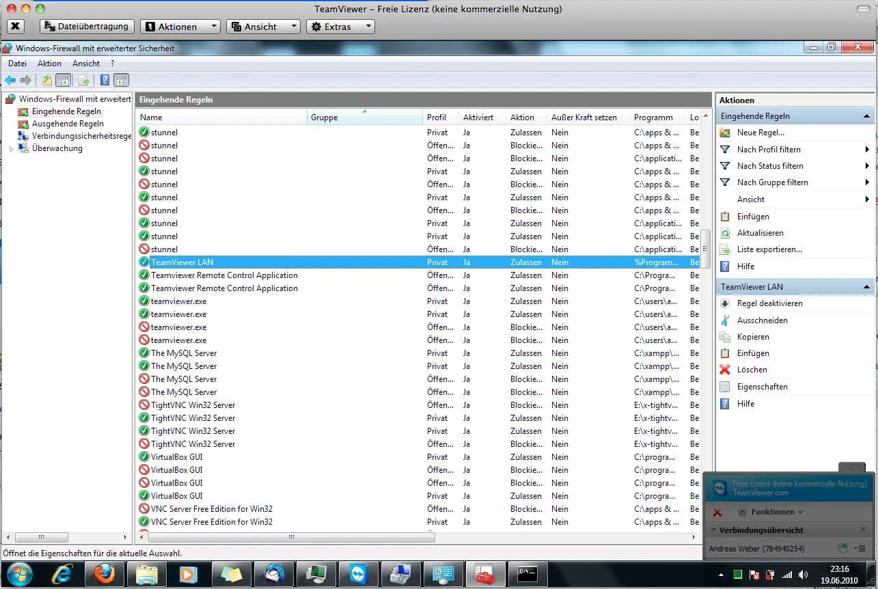
Task: Open Hilfe from the actions pane
Action: 745,403
